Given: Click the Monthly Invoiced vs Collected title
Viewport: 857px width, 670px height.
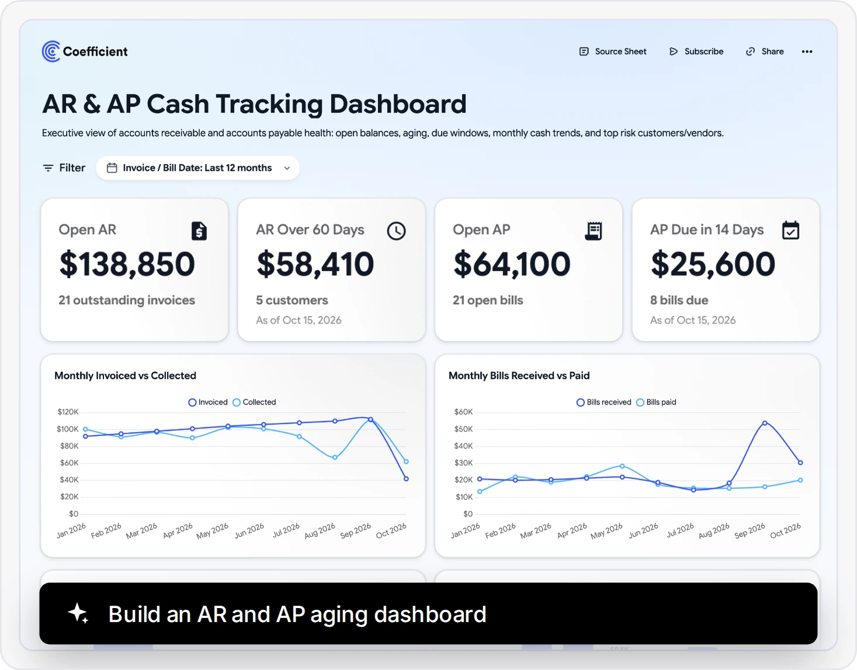Looking at the screenshot, I should coord(125,375).
